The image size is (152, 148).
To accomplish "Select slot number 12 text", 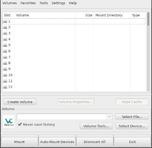I will (10, 87).
